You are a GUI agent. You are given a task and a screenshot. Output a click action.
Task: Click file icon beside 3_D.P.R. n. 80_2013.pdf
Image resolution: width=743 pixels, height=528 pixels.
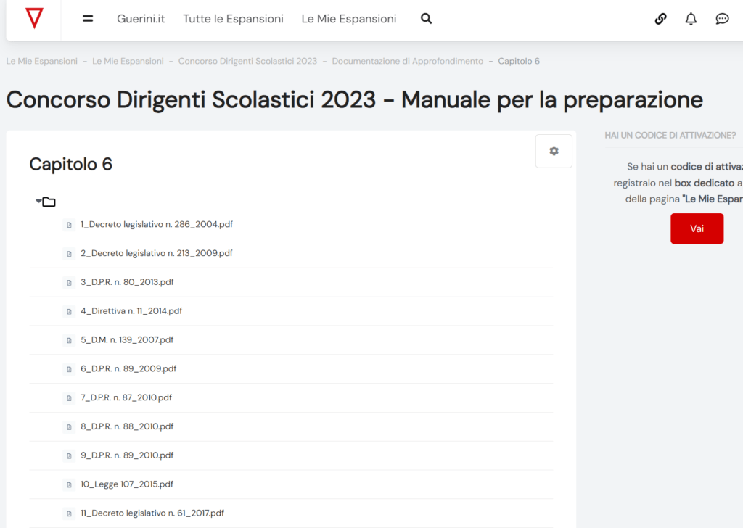pyautogui.click(x=69, y=282)
